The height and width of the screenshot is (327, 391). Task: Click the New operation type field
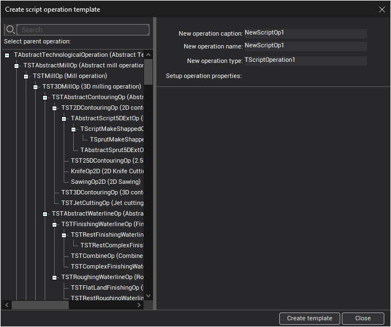pyautogui.click(x=305, y=60)
